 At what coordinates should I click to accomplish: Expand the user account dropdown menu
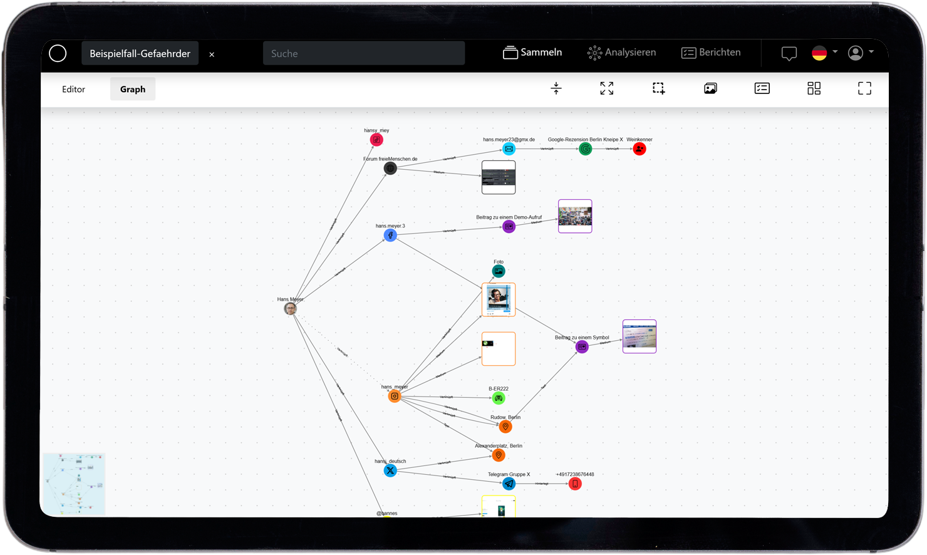click(860, 53)
